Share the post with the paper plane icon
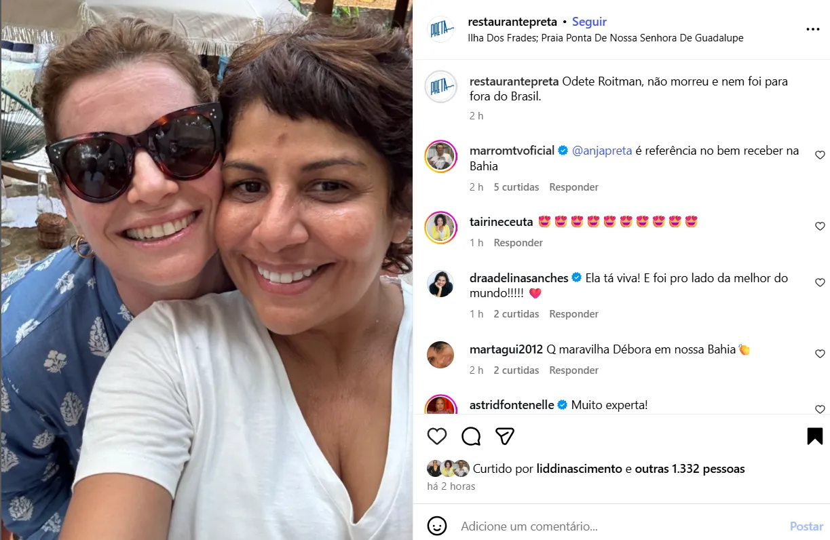 (x=504, y=436)
